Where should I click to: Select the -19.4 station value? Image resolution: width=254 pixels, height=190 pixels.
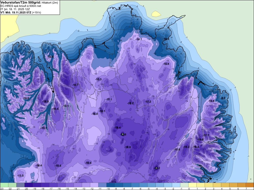click(x=117, y=128)
